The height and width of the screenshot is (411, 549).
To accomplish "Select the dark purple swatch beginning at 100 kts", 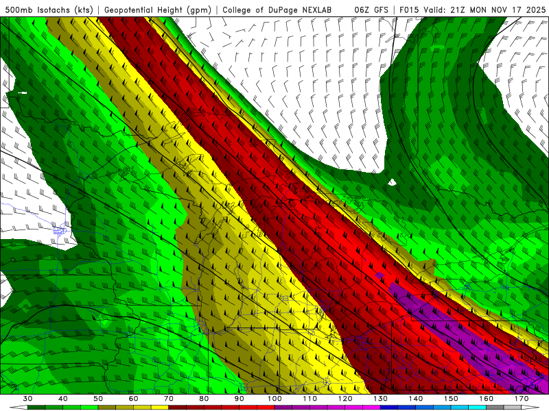I will coord(283,408).
